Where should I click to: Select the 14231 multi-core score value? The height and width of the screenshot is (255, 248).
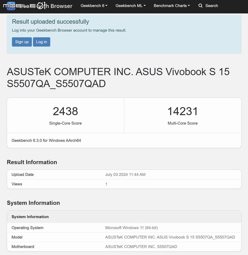(x=183, y=111)
